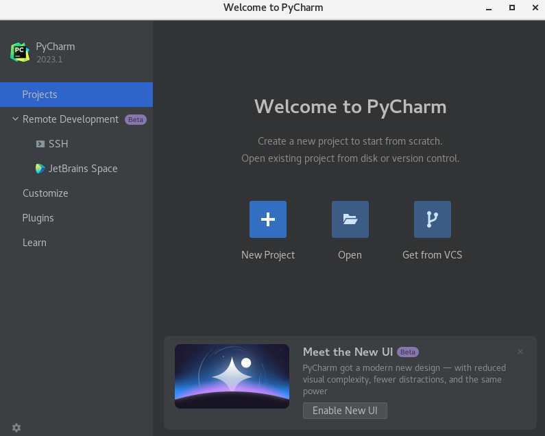Click the Welcome to PyCharm heading
The image size is (545, 436).
[350, 107]
